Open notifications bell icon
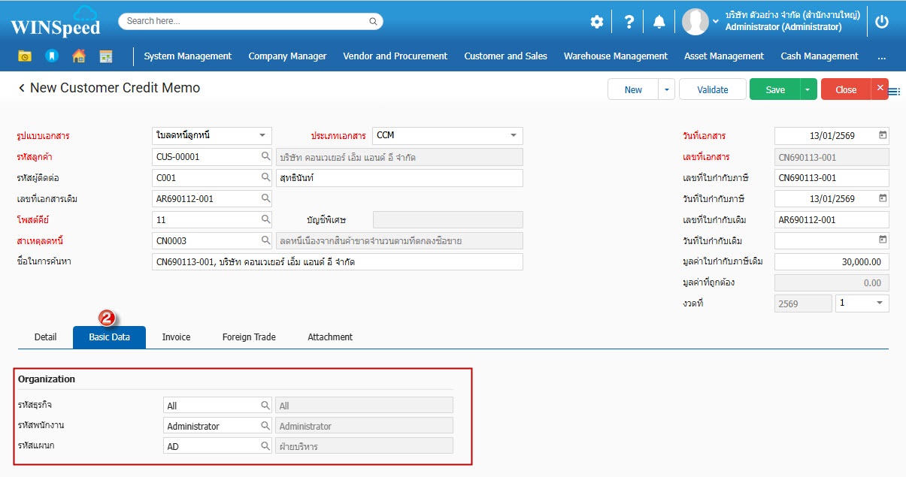Image resolution: width=906 pixels, height=477 pixels. (x=659, y=22)
